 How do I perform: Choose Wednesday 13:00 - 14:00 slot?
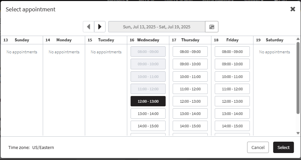pyautogui.click(x=148, y=114)
